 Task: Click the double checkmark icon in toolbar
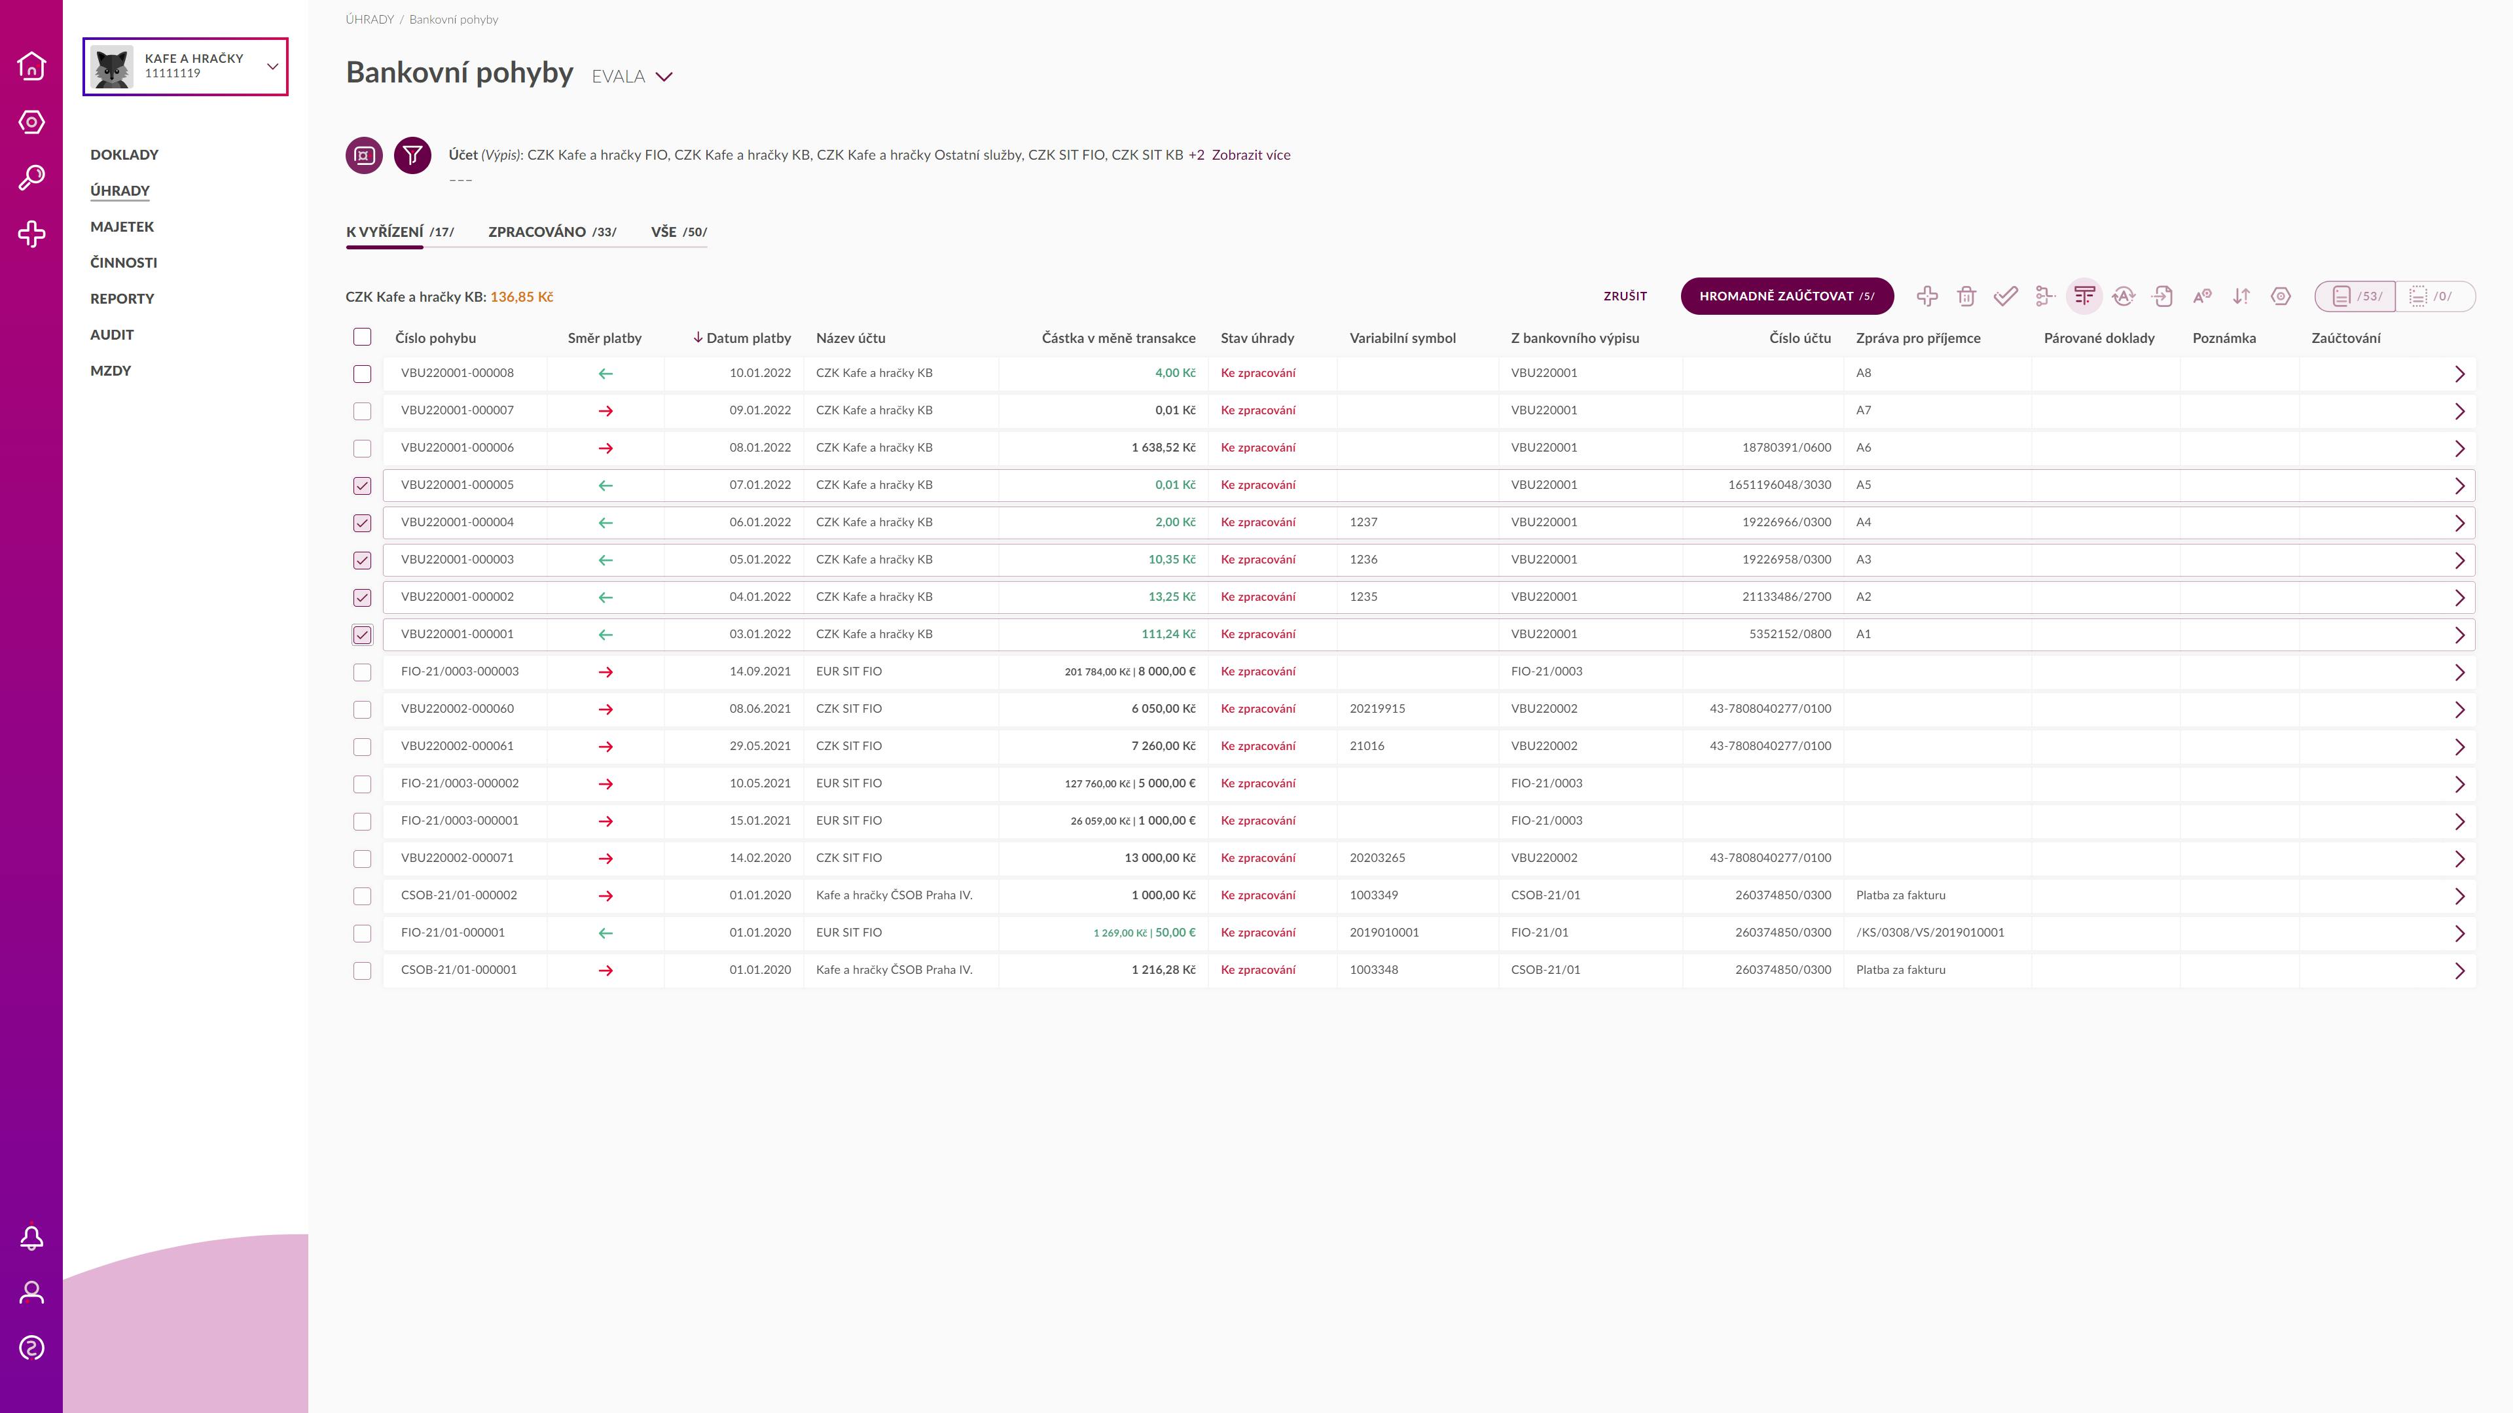[x=2006, y=296]
